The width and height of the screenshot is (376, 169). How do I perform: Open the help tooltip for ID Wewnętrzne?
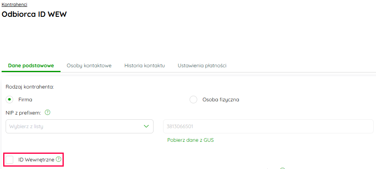(x=59, y=159)
